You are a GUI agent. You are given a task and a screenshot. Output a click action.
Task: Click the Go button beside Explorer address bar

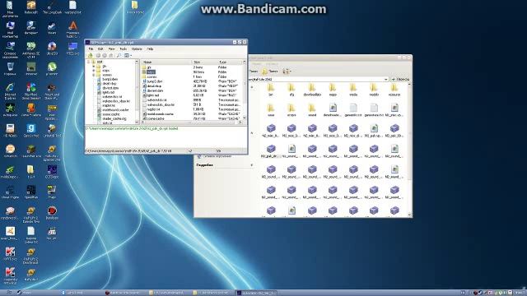coord(400,79)
